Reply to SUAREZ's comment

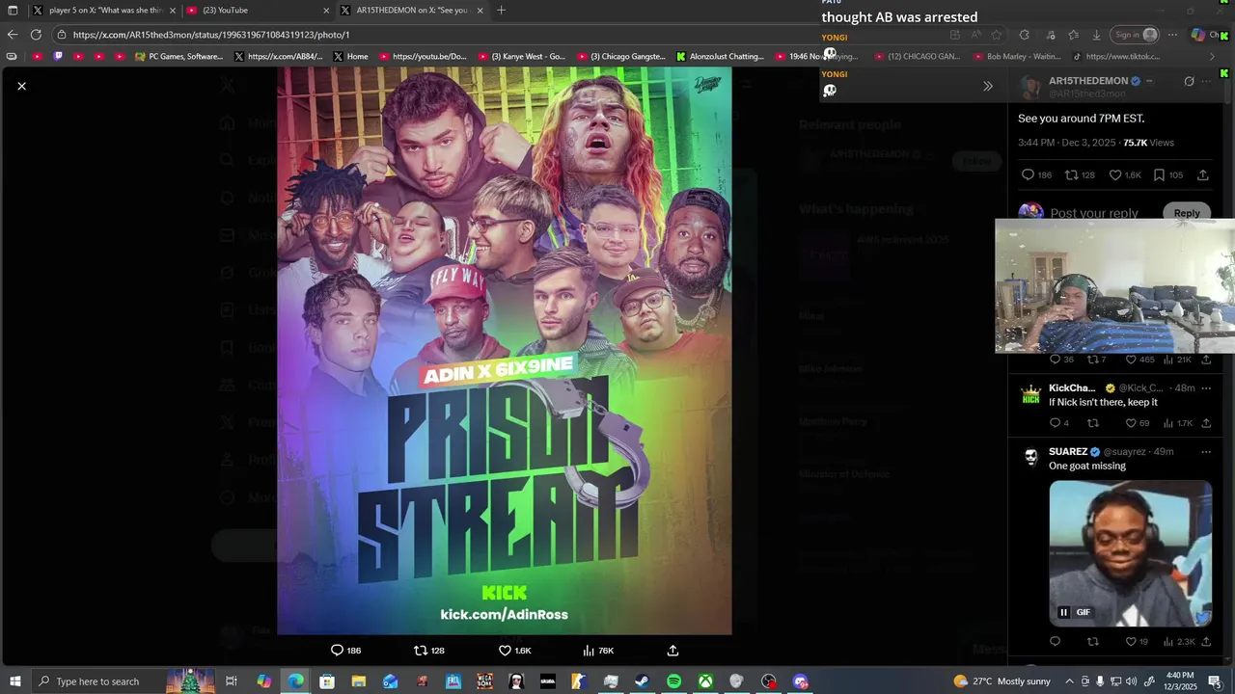point(1055,642)
